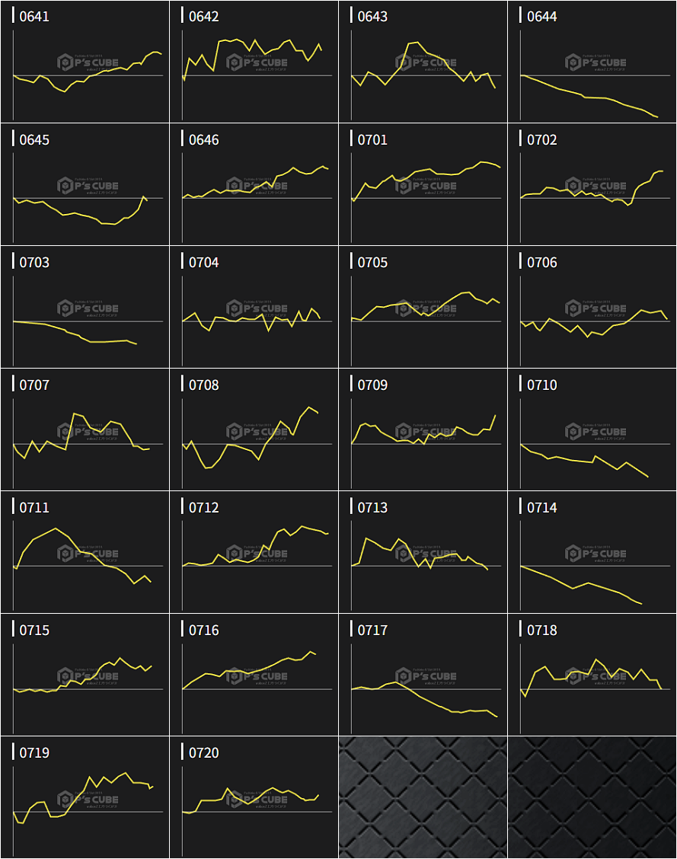This screenshot has width=677, height=859.
Task: Open the declining graph for 0644
Action: click(592, 62)
